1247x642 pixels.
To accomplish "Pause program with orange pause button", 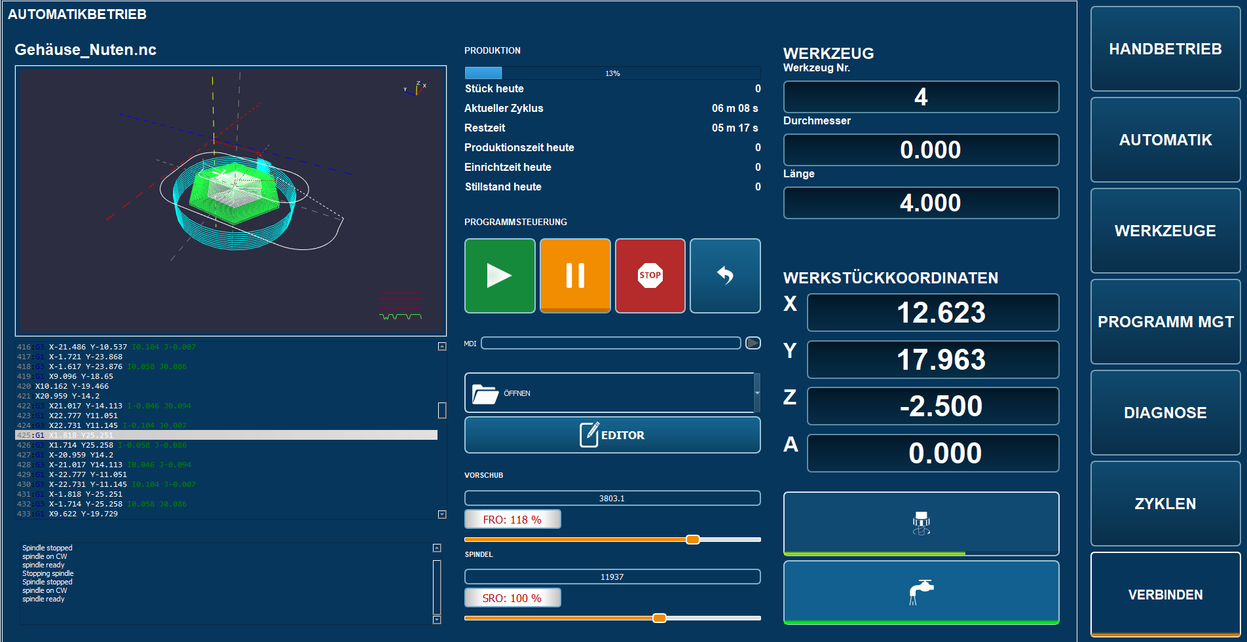I will click(x=575, y=276).
